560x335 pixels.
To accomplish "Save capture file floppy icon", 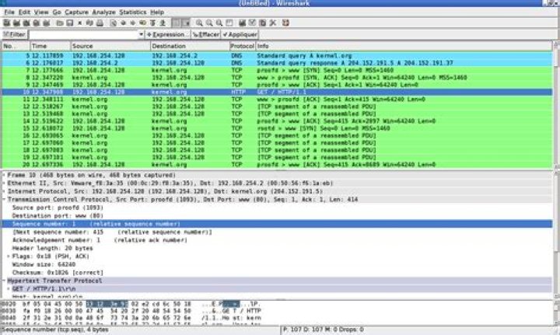I will click(x=70, y=23).
